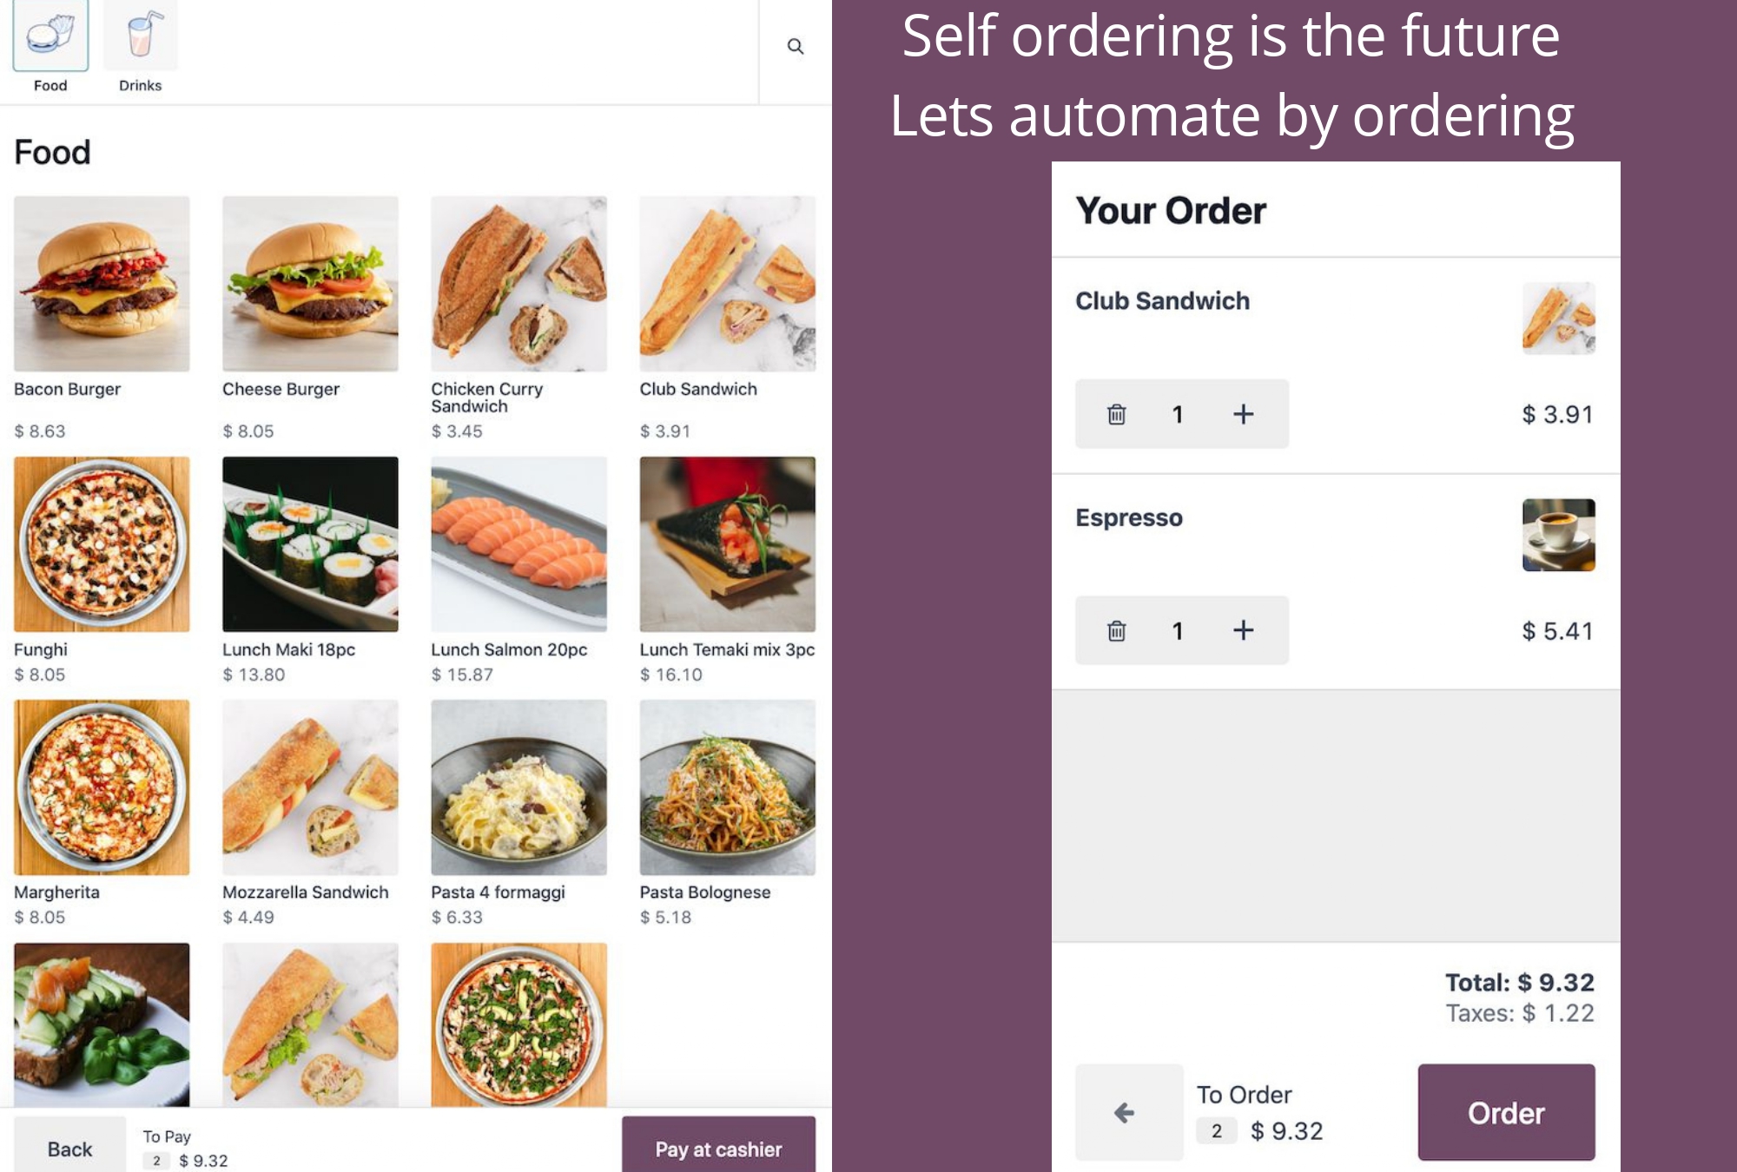This screenshot has width=1737, height=1172.
Task: Open the Espresso thumbnail in order
Action: pos(1558,535)
